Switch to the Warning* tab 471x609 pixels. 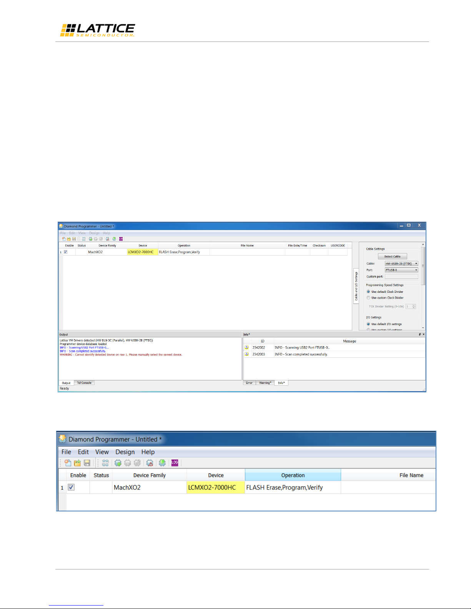(265, 383)
